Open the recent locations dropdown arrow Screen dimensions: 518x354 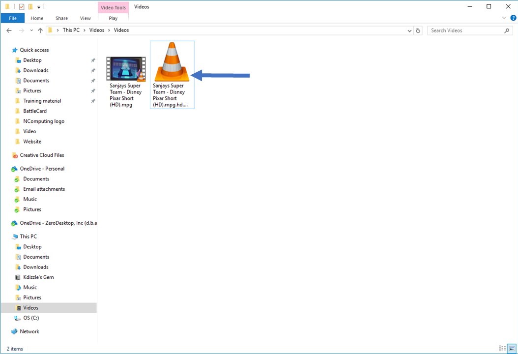[31, 30]
